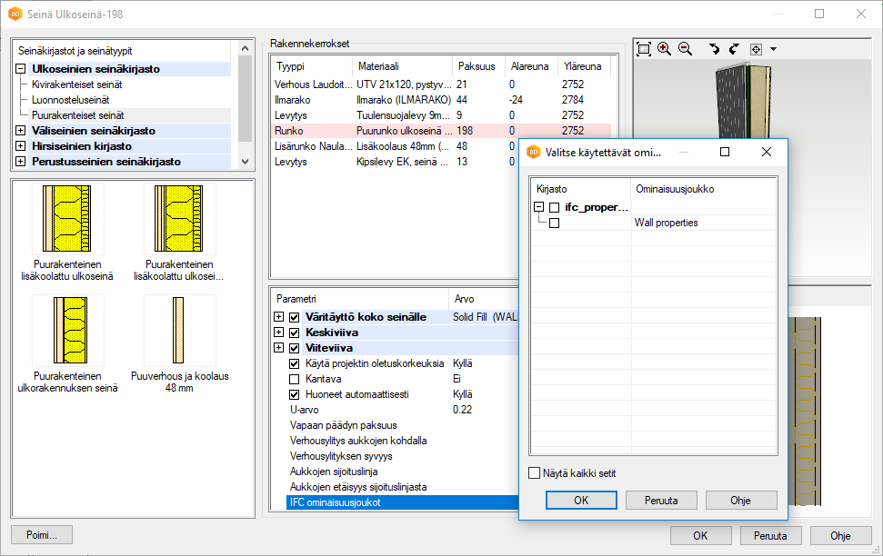Check the Wall properties checkbox
The width and height of the screenshot is (883, 556).
tap(555, 223)
